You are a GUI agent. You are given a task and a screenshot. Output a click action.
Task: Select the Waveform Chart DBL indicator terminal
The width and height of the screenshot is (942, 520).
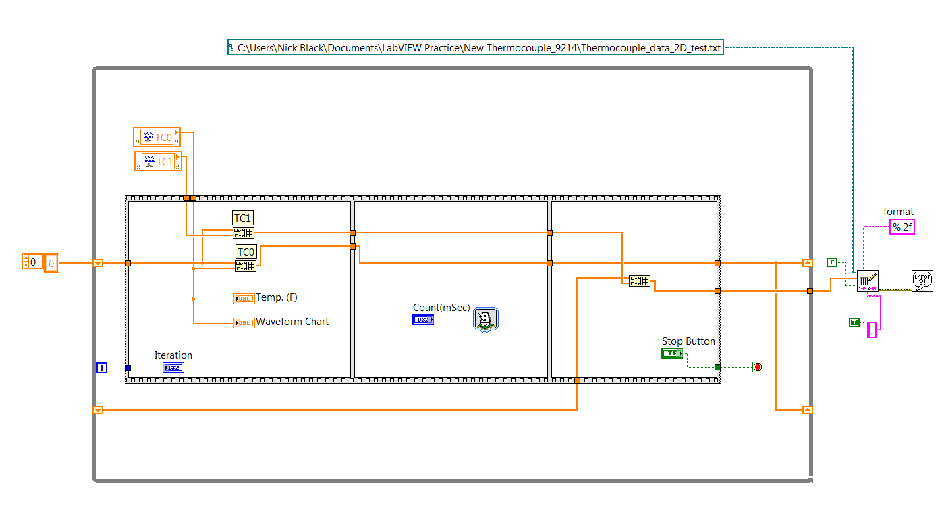click(x=244, y=323)
